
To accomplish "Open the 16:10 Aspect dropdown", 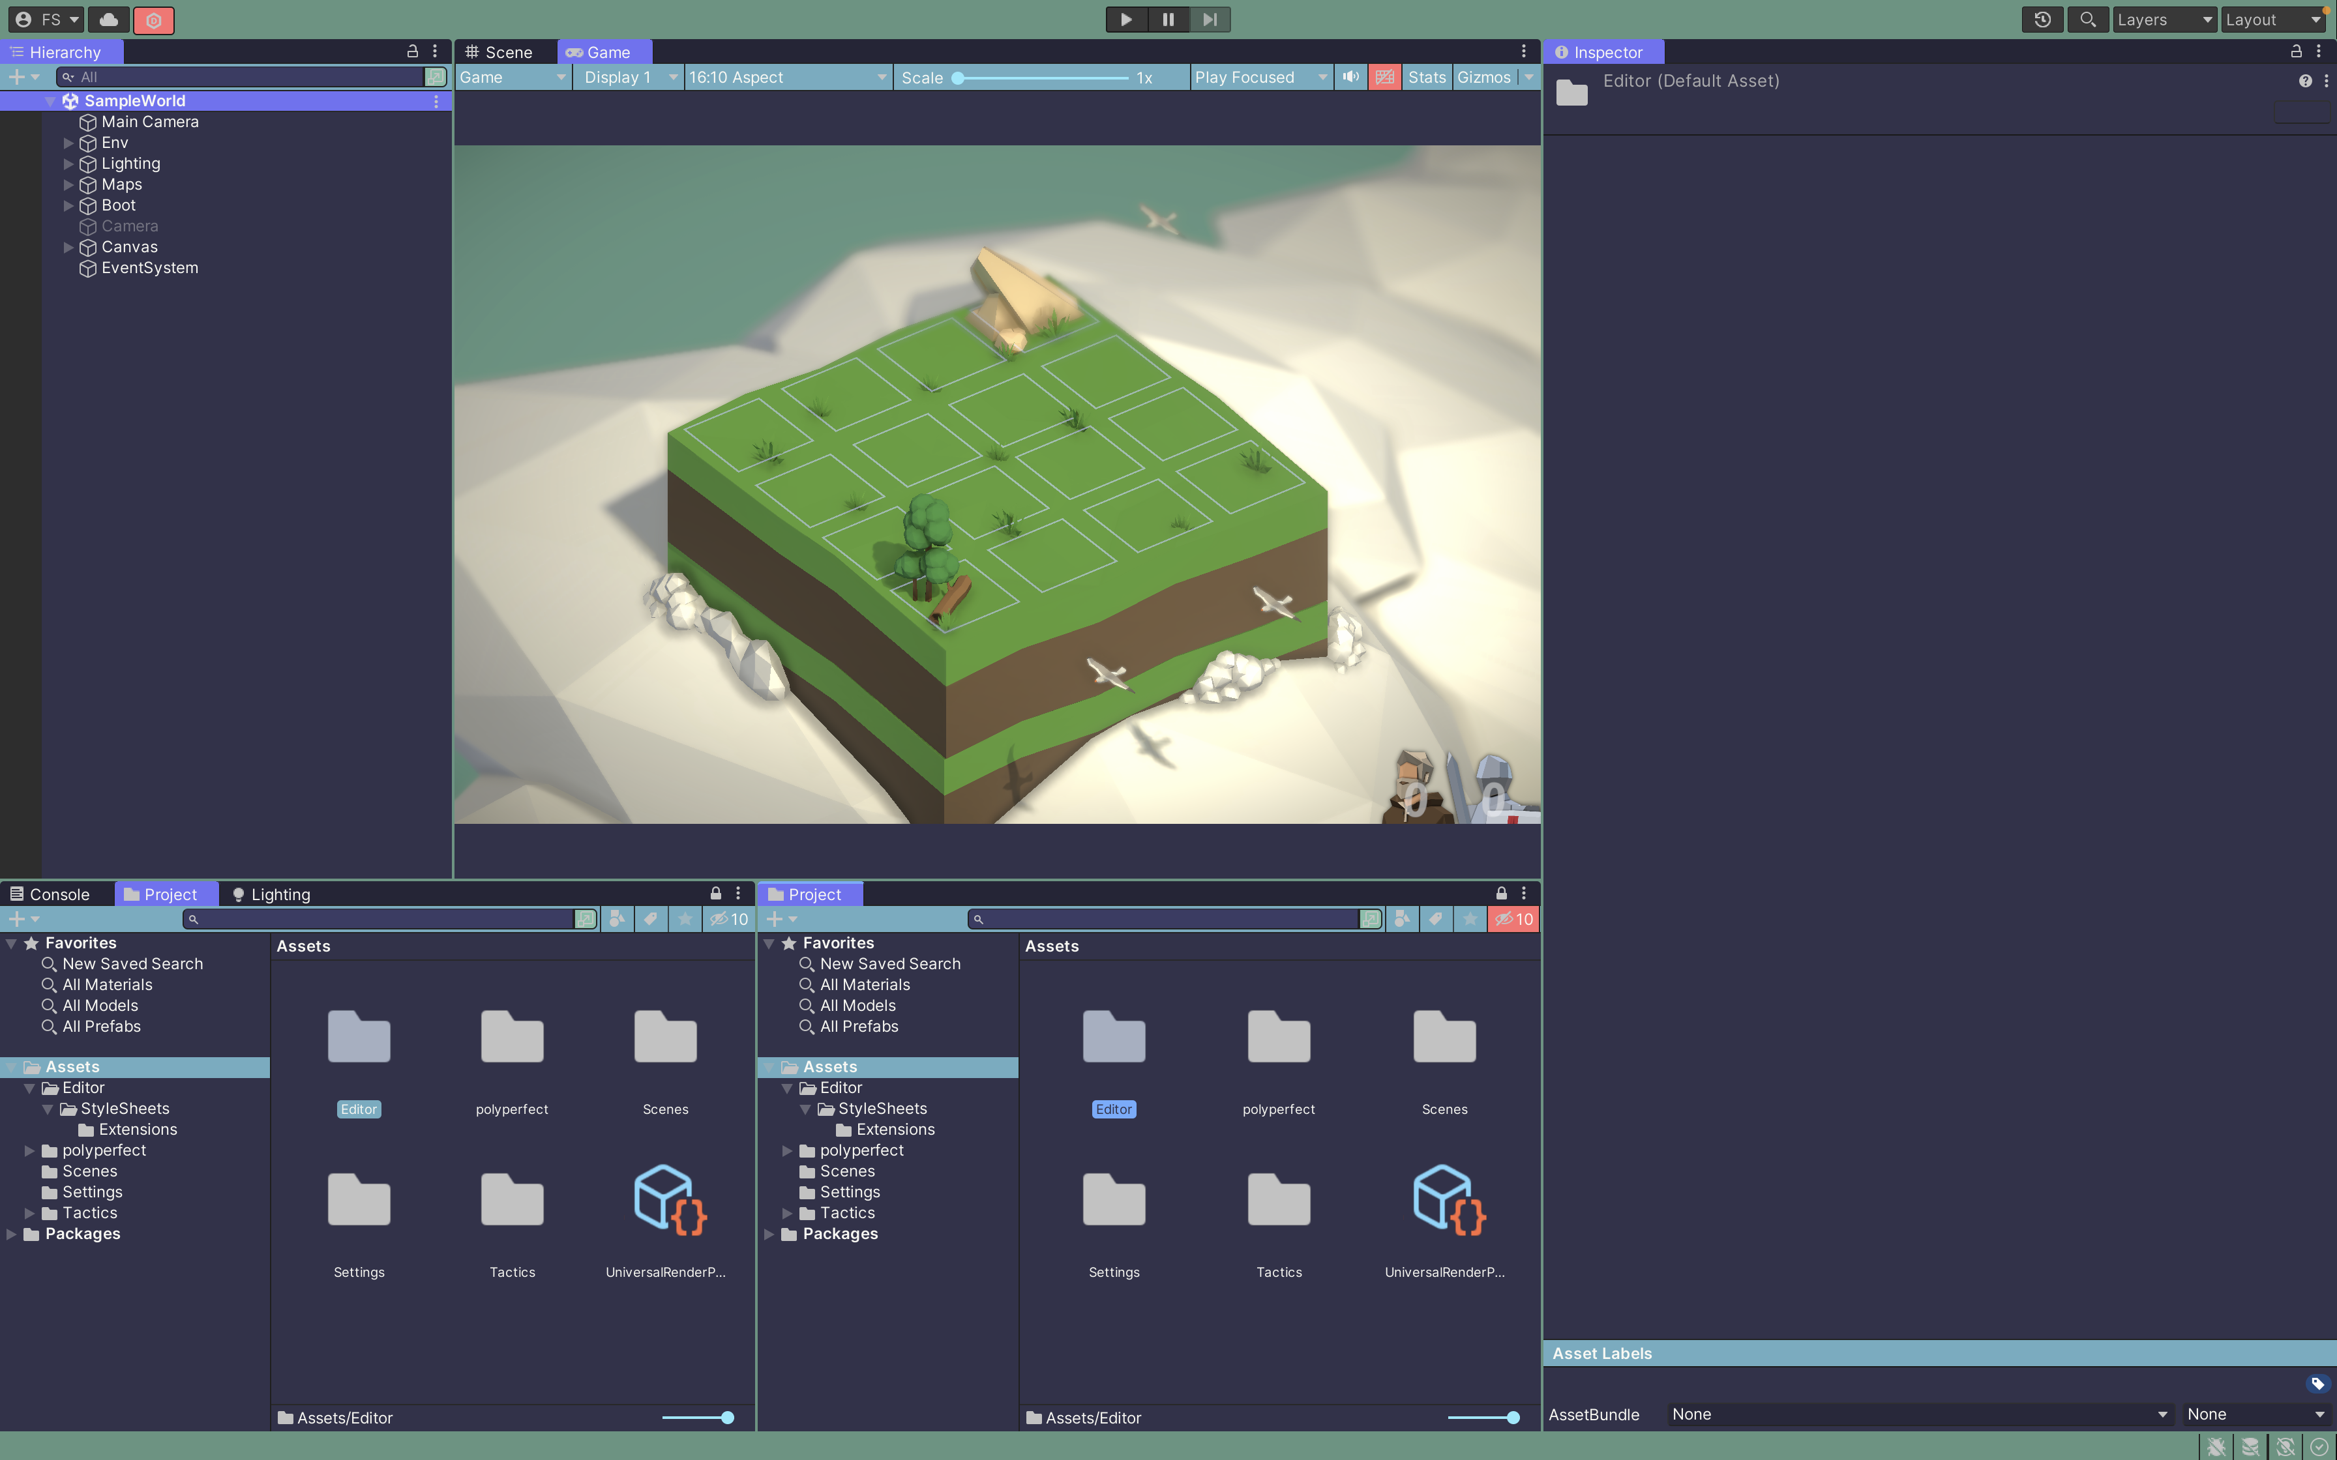I will pos(786,78).
